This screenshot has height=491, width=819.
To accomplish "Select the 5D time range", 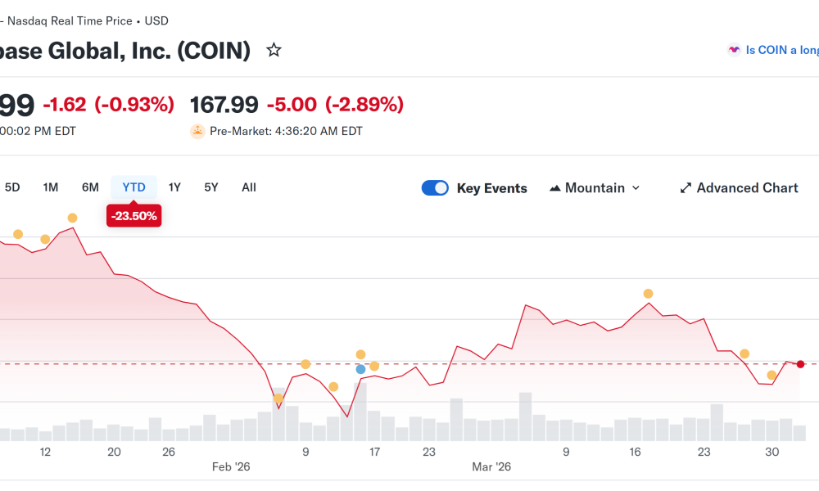I will pyautogui.click(x=12, y=187).
